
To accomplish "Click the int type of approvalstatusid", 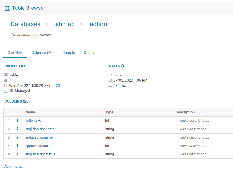I will 107,146.
